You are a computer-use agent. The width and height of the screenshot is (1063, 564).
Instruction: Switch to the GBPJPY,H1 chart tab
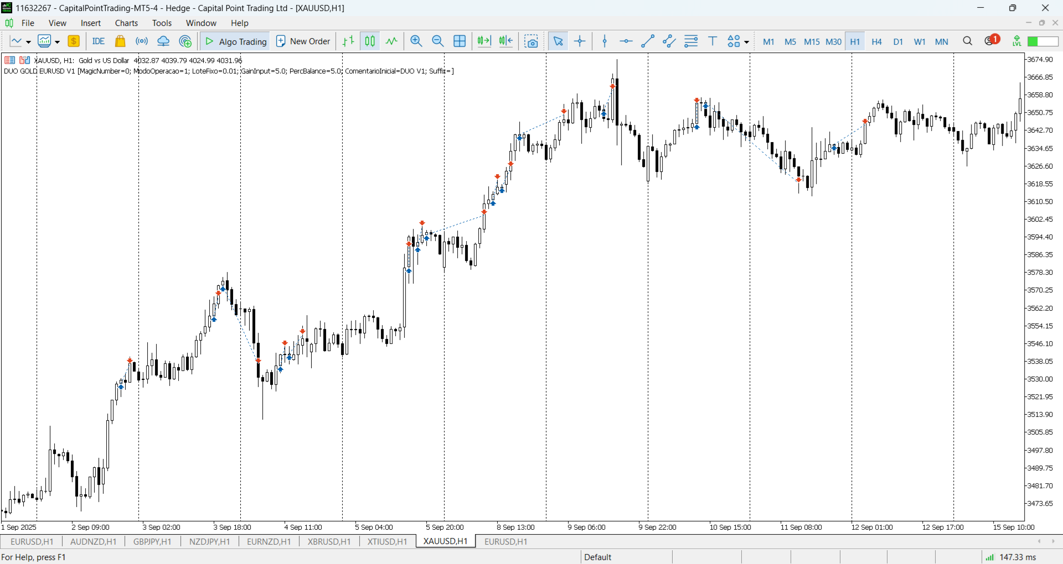coord(152,542)
